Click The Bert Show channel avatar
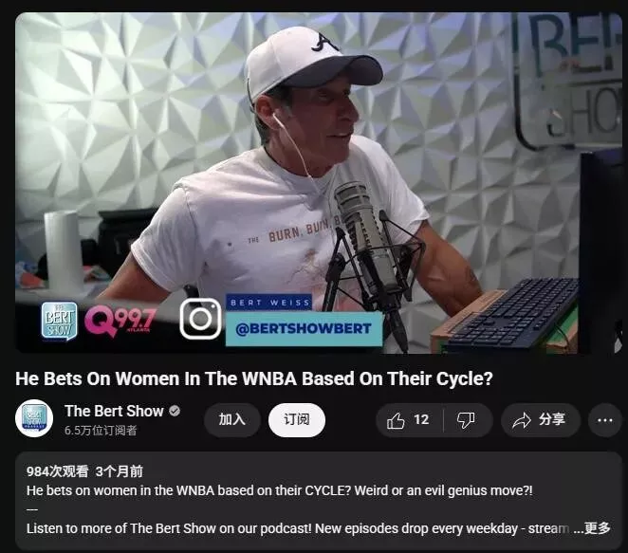Viewport: 628px width, 553px height. [34, 418]
